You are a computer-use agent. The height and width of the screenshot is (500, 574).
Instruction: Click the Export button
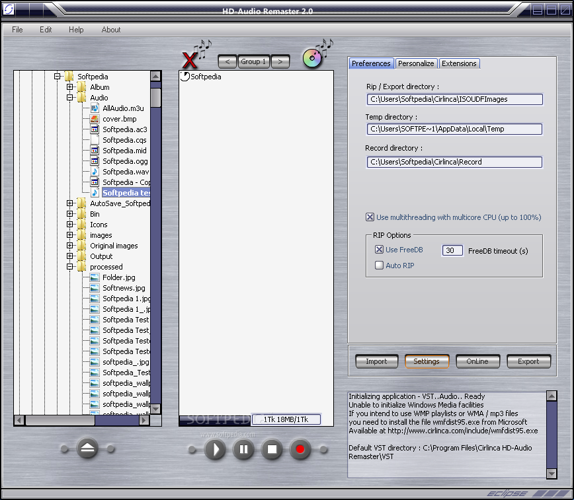[528, 361]
